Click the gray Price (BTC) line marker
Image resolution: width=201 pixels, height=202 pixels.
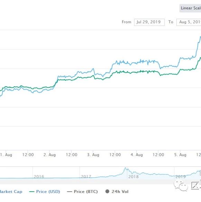coord(70,192)
